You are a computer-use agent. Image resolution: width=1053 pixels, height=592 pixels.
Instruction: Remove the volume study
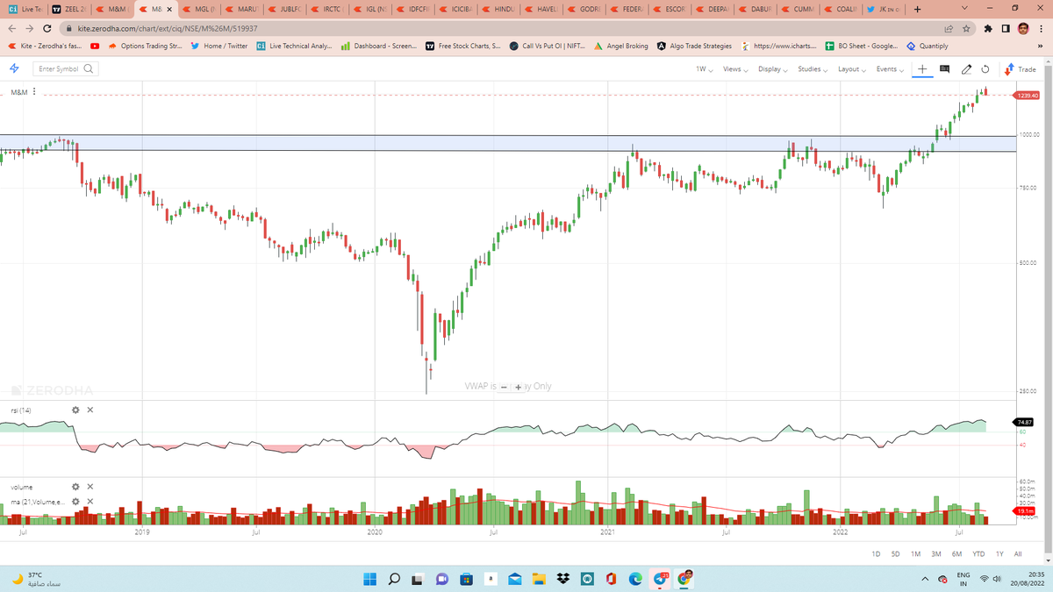90,487
